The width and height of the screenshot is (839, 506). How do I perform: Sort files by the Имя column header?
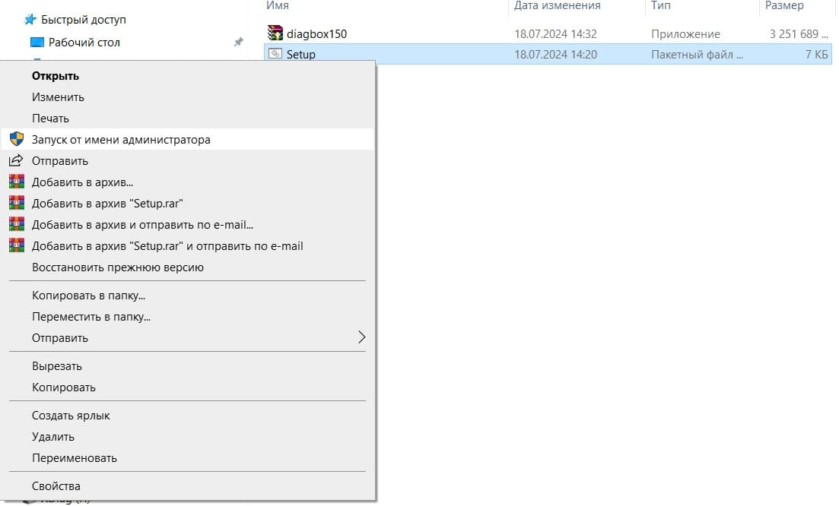[x=278, y=6]
